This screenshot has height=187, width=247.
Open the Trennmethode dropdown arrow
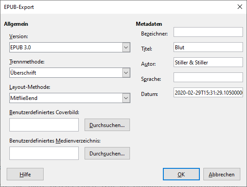[x=126, y=73]
